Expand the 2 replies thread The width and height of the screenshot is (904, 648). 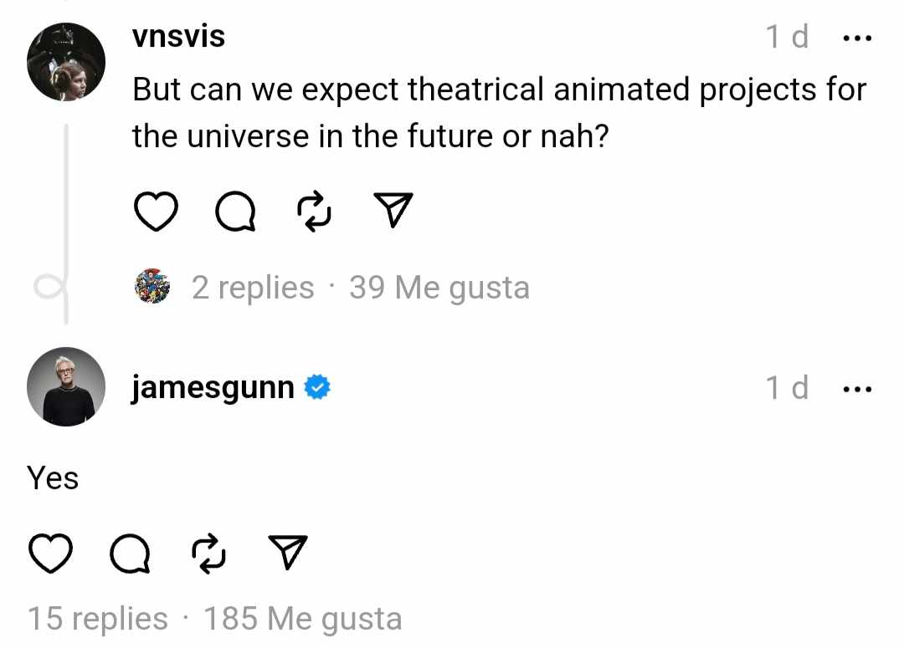click(253, 287)
